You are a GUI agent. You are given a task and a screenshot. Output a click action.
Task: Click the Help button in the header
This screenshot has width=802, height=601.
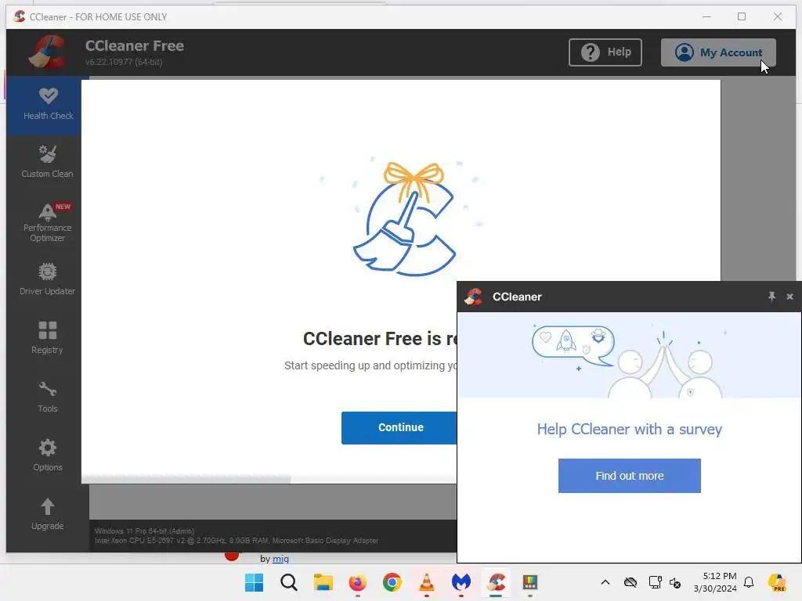coord(605,52)
